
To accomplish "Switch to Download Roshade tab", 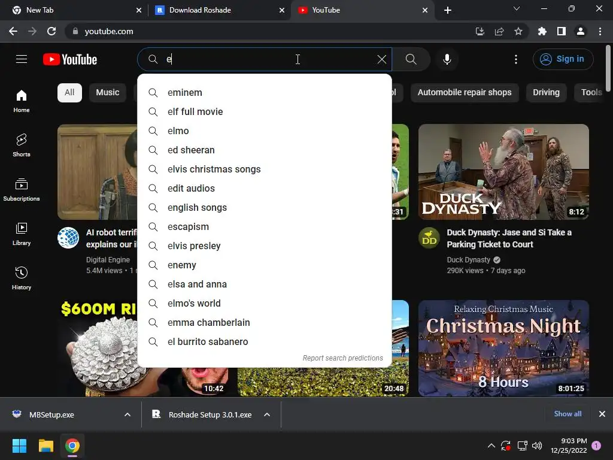I will pos(219,10).
